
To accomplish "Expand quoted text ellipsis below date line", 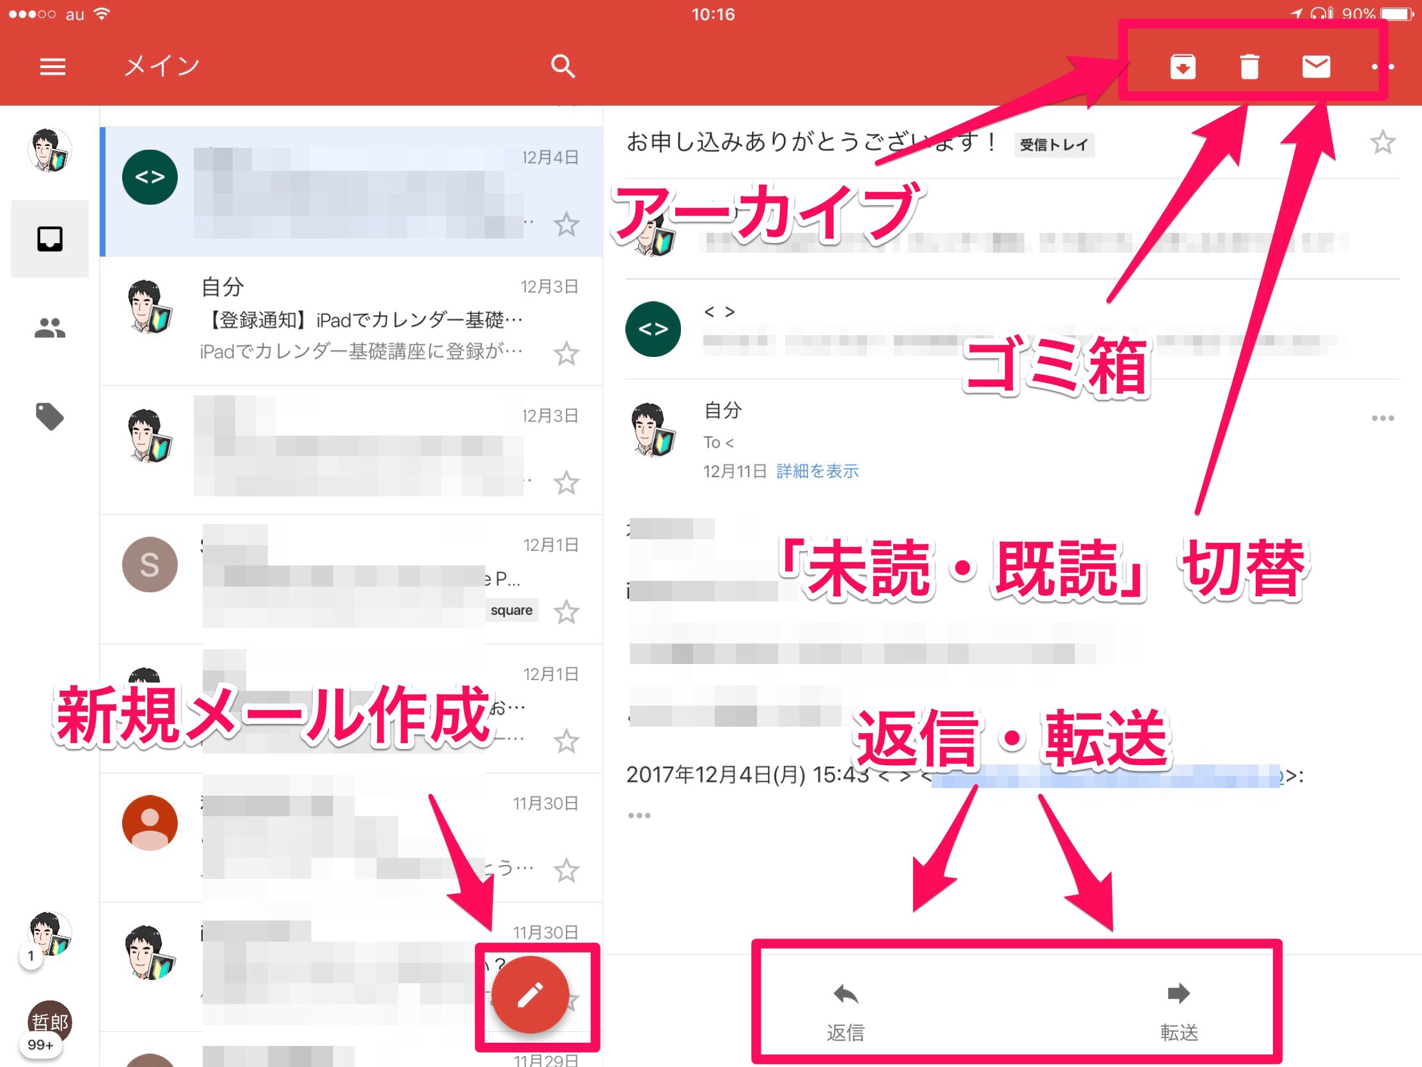I will (x=639, y=816).
